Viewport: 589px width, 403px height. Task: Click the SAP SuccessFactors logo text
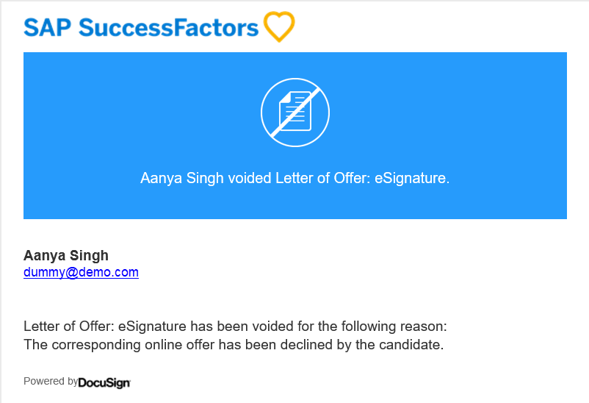pyautogui.click(x=141, y=27)
